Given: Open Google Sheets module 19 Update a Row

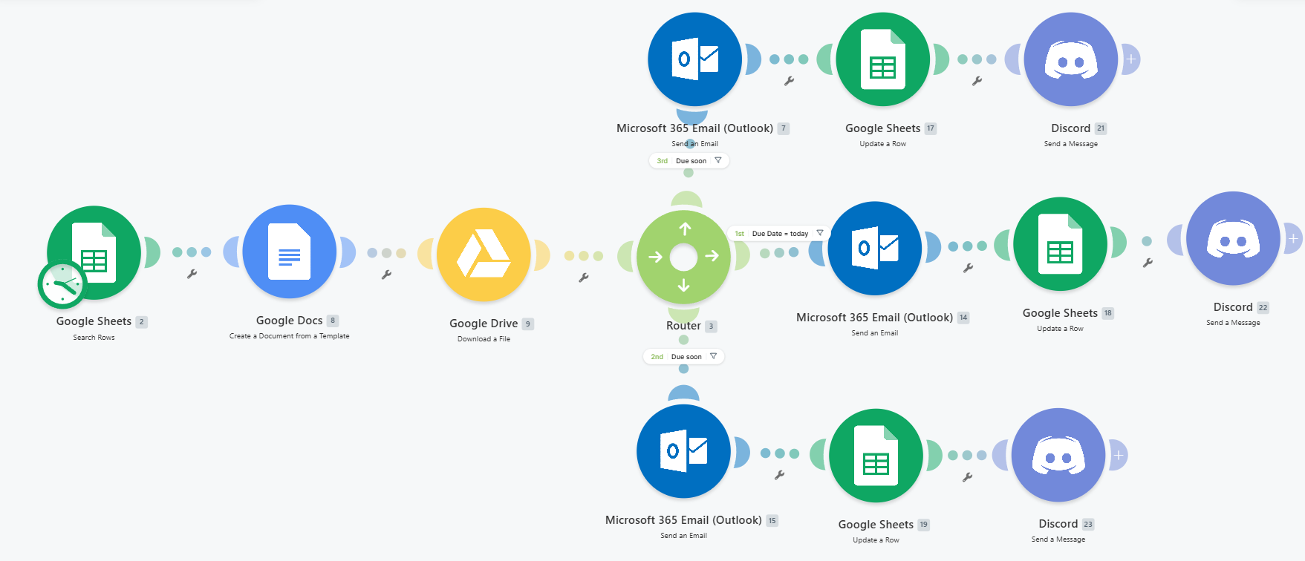Looking at the screenshot, I should pos(876,456).
